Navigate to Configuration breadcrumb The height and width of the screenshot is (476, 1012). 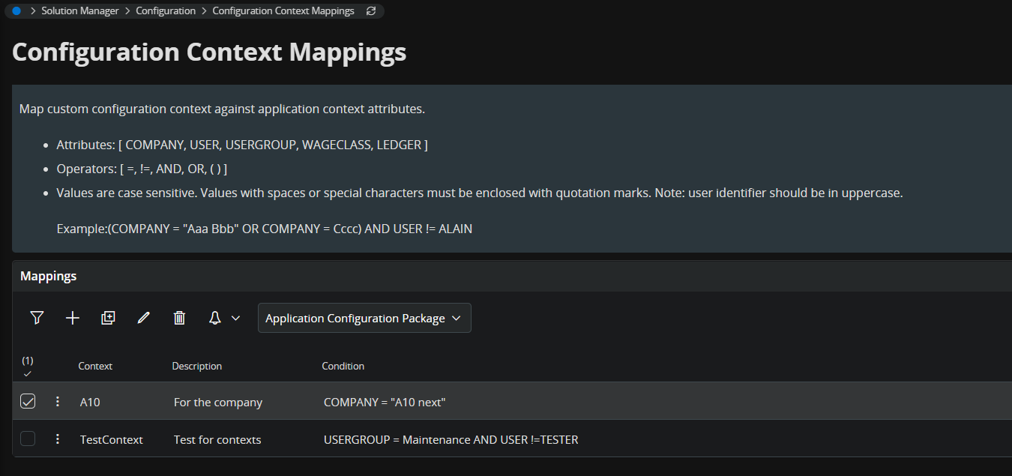[166, 11]
